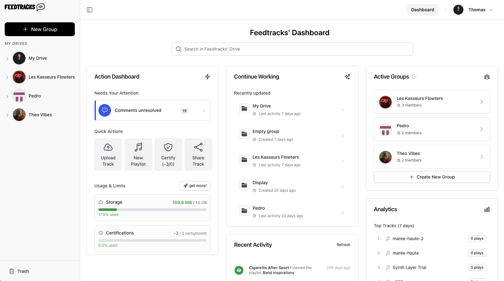Image resolution: width=504 pixels, height=281 pixels.
Task: Click the Active Groups info icon
Action: 414,77
